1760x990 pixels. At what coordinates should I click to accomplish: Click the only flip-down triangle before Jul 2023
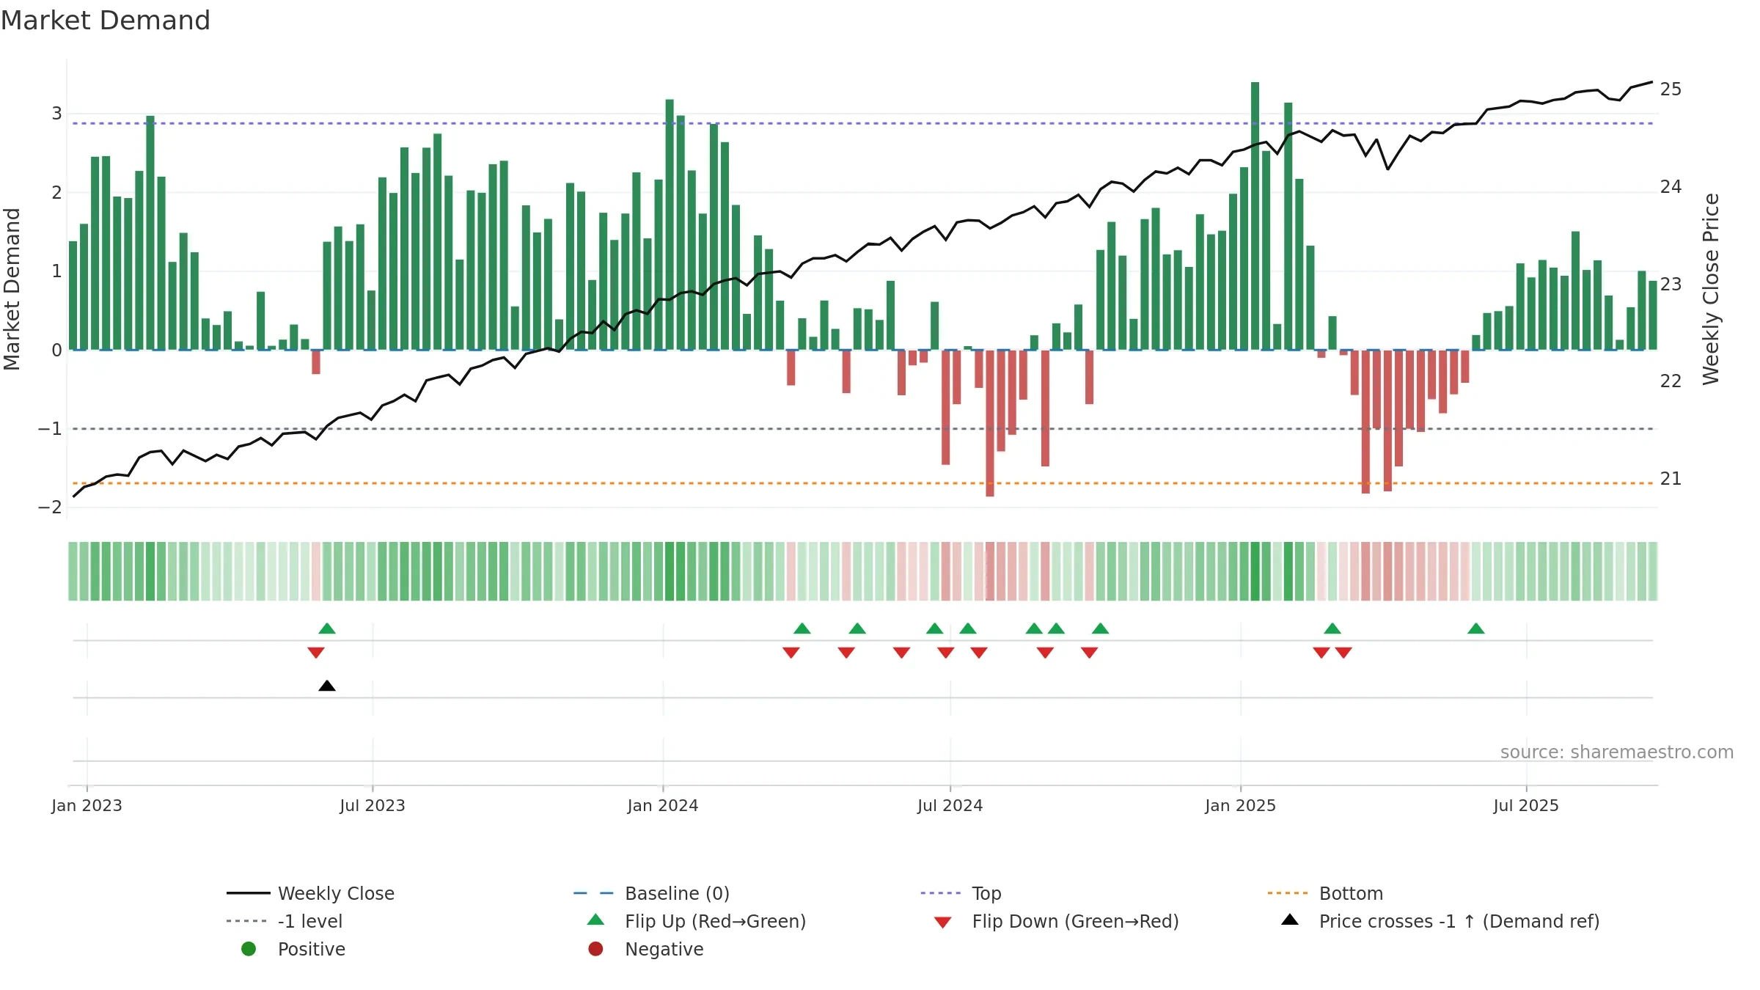coord(316,653)
